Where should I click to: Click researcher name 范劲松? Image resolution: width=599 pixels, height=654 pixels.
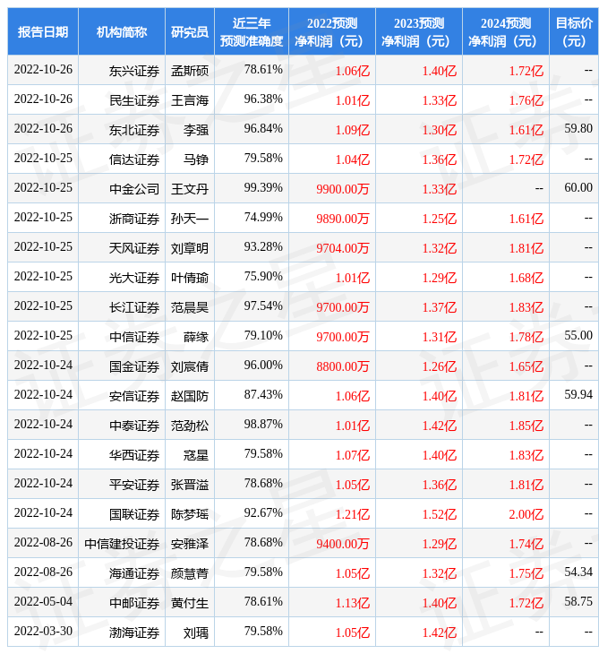tap(190, 426)
